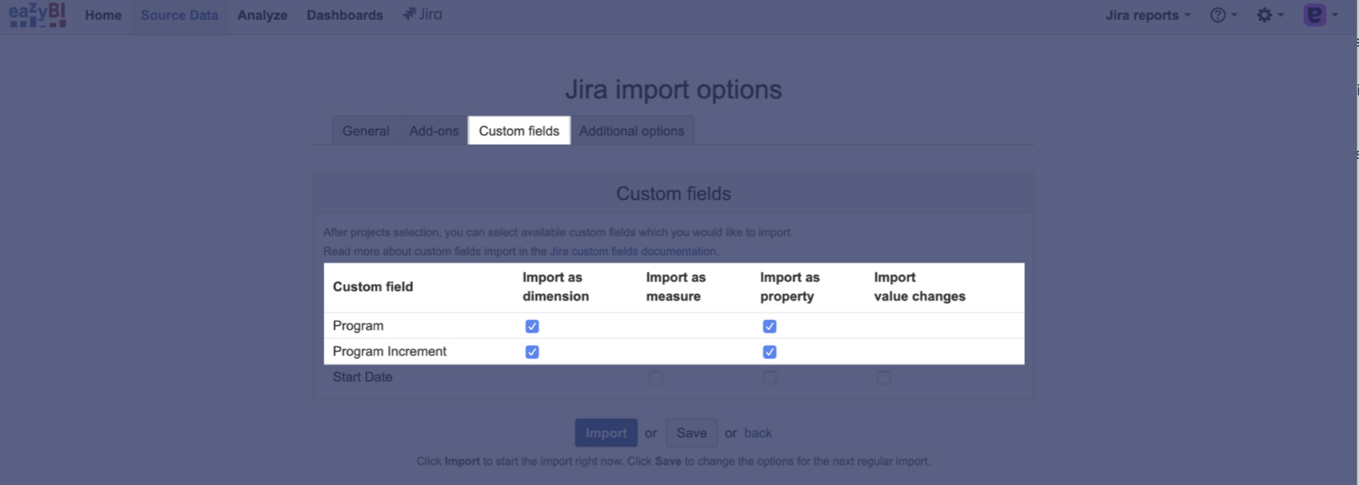The image size is (1359, 485).
Task: Uncheck Program import as property checkbox
Action: tap(770, 326)
